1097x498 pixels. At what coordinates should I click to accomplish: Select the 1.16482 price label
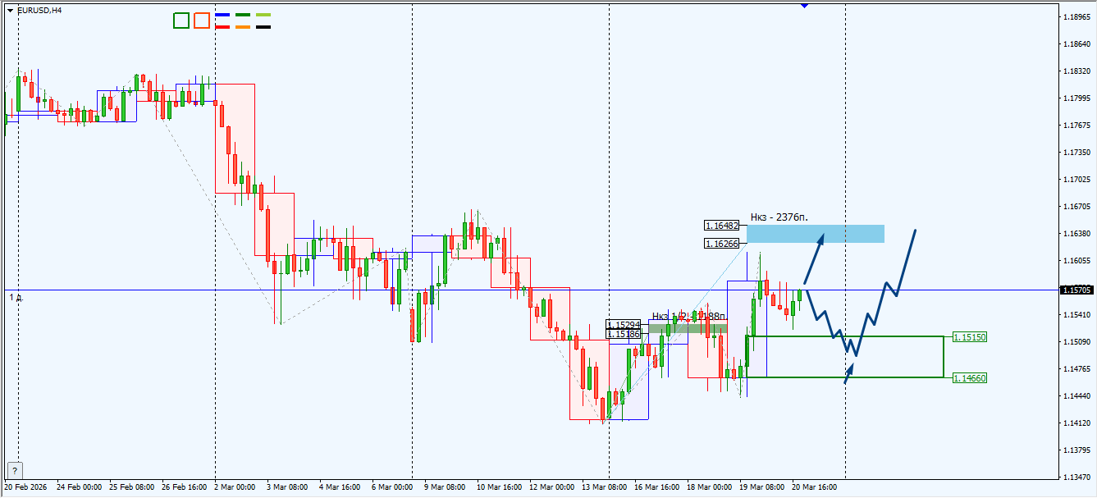pyautogui.click(x=720, y=223)
